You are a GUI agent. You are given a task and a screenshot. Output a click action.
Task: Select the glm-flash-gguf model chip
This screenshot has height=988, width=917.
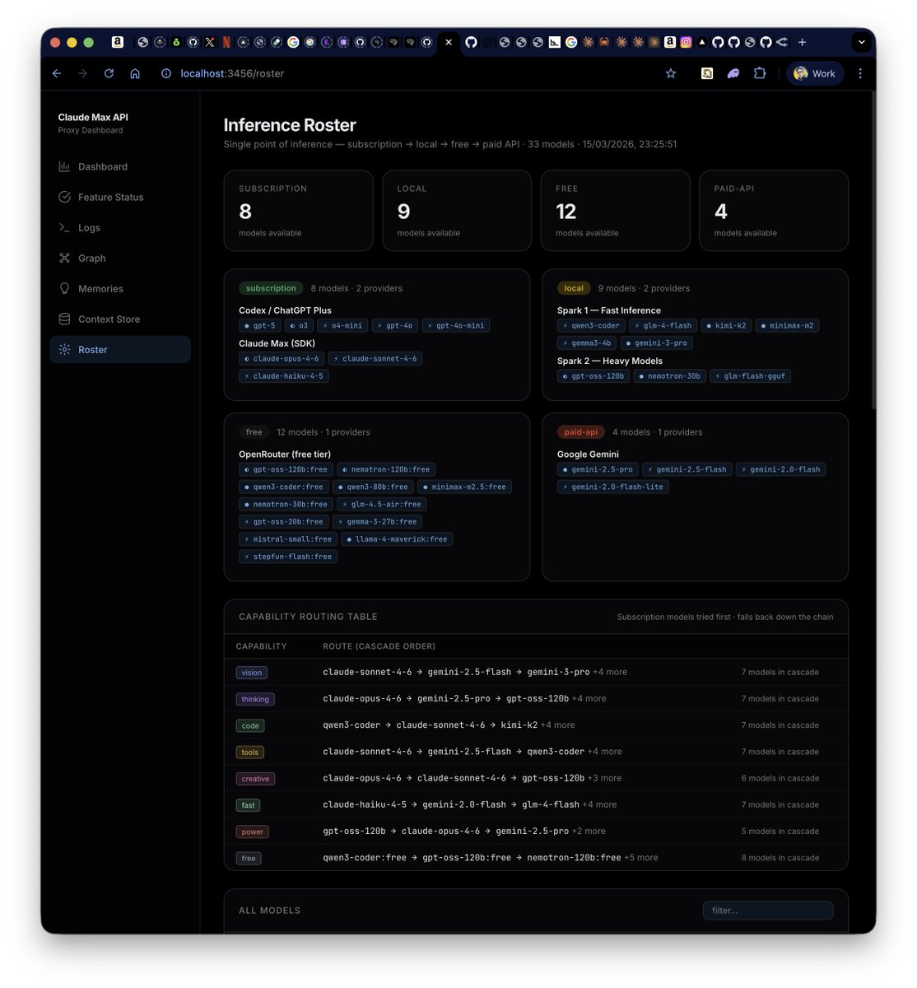(x=750, y=376)
